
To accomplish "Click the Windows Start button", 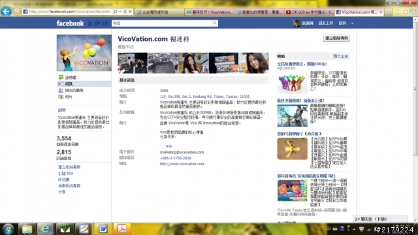I will (x=8, y=229).
